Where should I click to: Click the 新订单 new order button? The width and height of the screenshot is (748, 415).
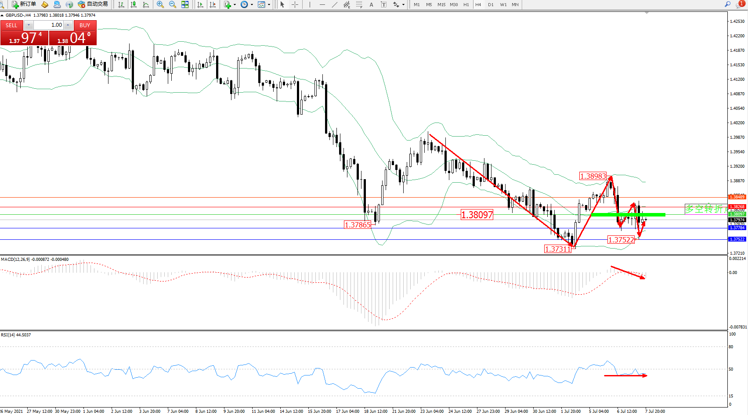[x=24, y=4]
